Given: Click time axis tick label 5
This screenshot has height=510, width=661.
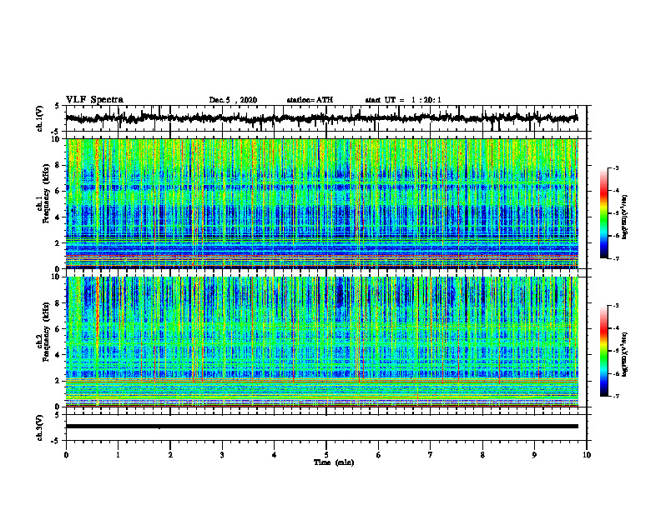Looking at the screenshot, I should point(326,455).
